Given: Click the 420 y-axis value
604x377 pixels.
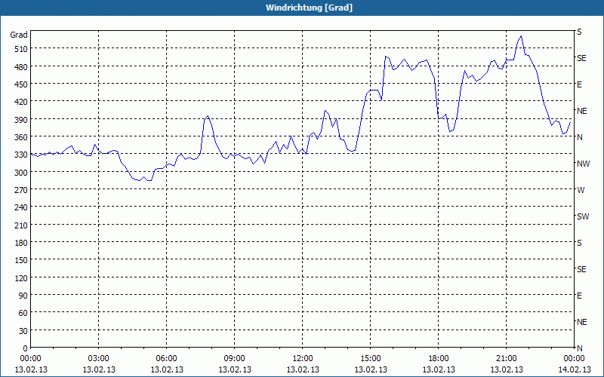Looking at the screenshot, I should pyautogui.click(x=22, y=102).
